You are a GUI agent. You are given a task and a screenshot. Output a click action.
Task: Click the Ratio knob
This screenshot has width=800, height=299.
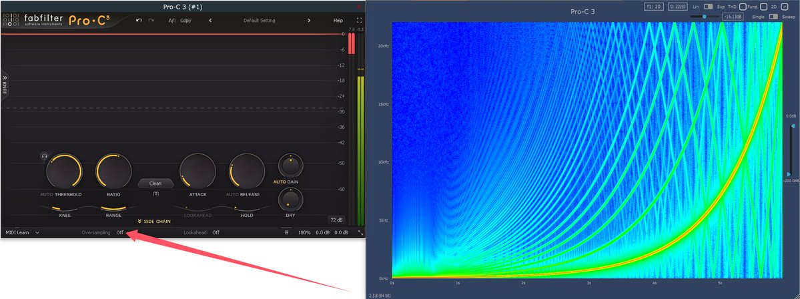point(113,172)
